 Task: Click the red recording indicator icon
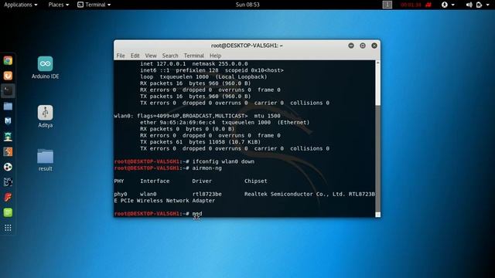tap(428, 5)
